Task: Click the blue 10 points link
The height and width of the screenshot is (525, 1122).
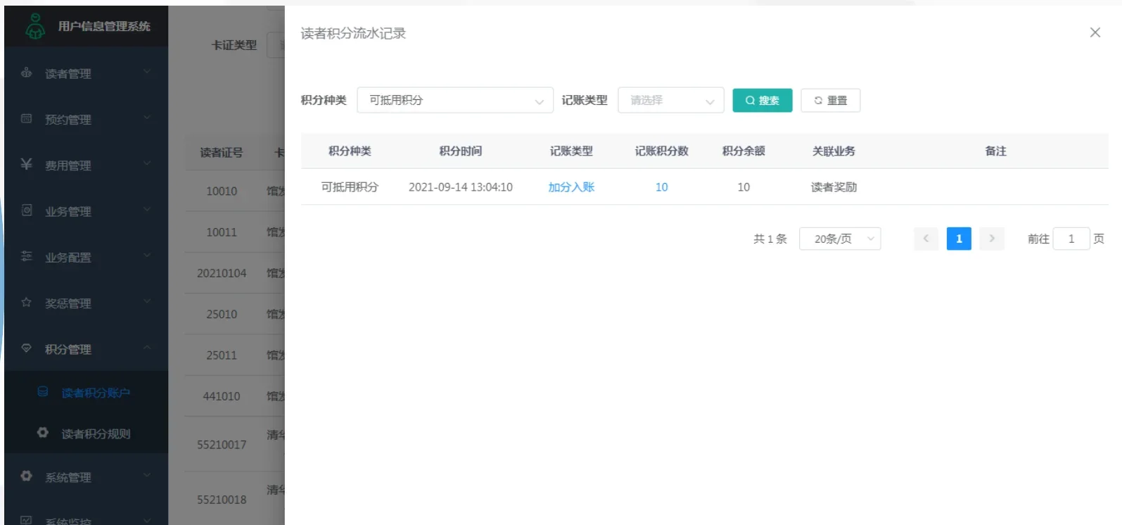Action: (x=661, y=187)
